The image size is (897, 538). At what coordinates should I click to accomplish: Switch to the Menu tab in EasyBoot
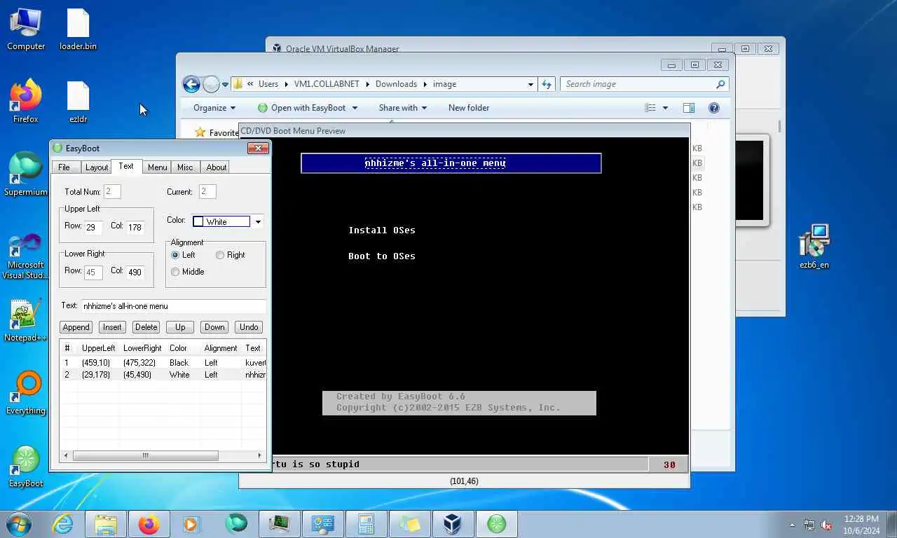[157, 167]
